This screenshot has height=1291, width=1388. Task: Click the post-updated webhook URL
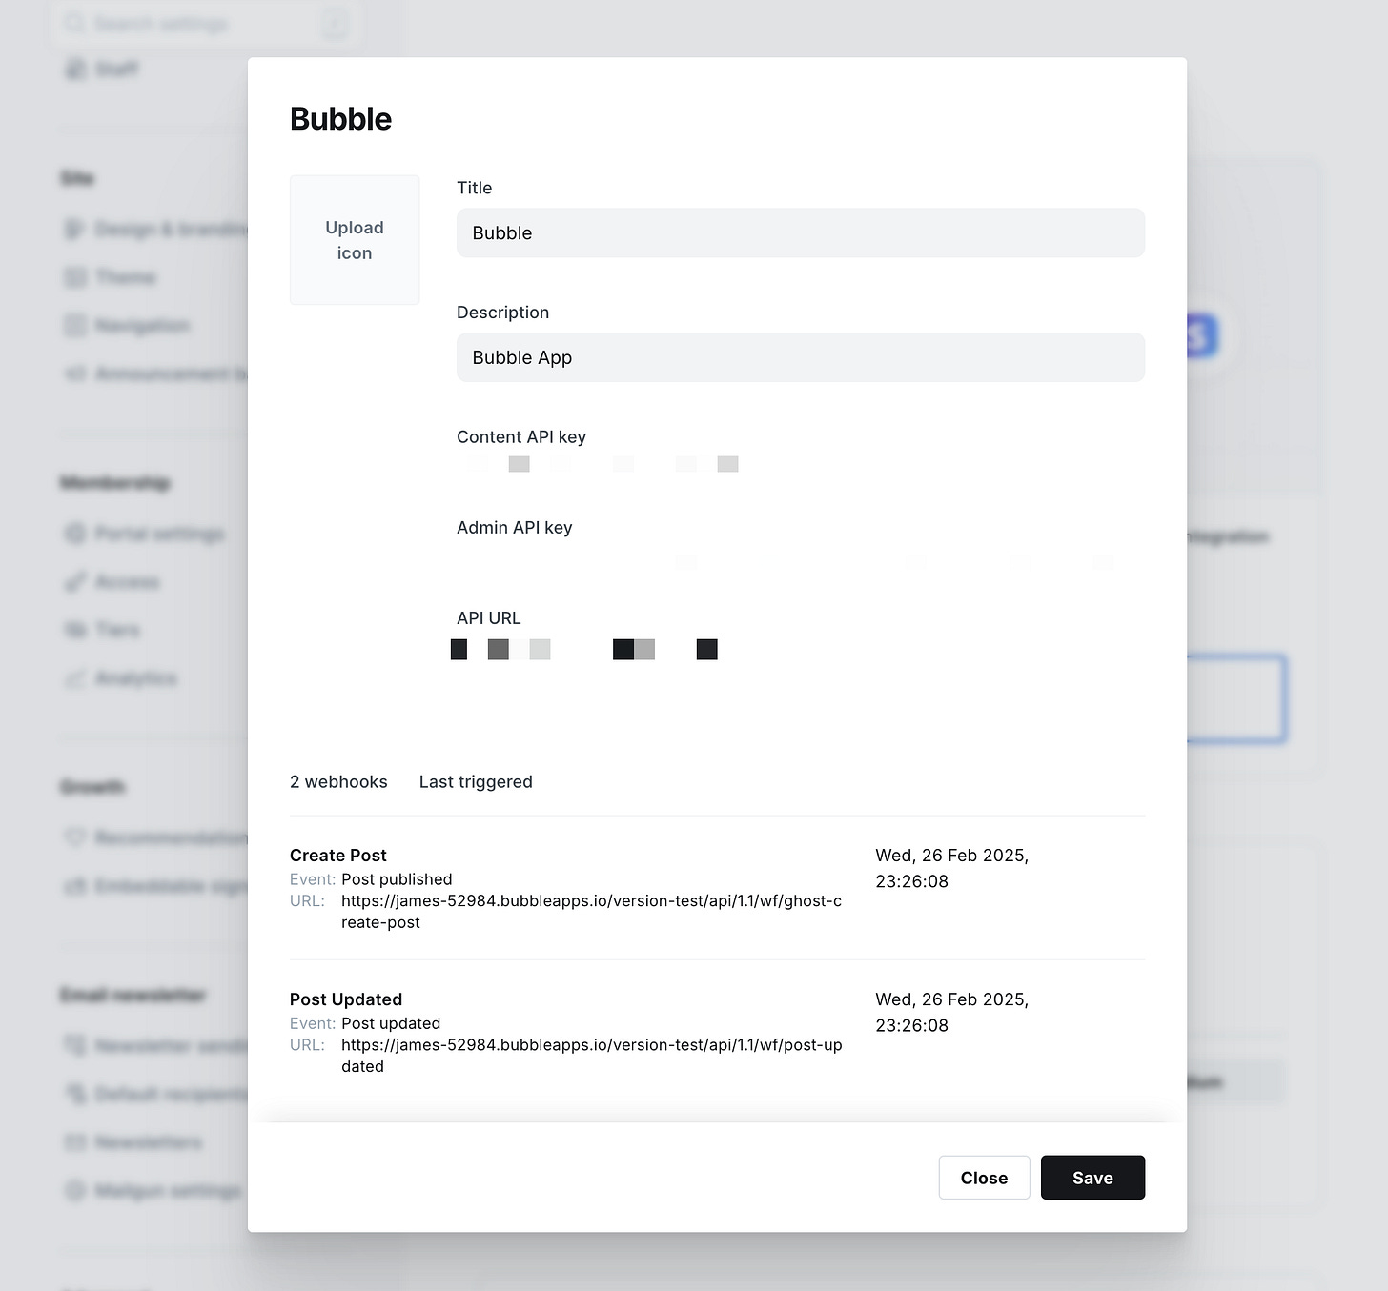[x=591, y=1056]
